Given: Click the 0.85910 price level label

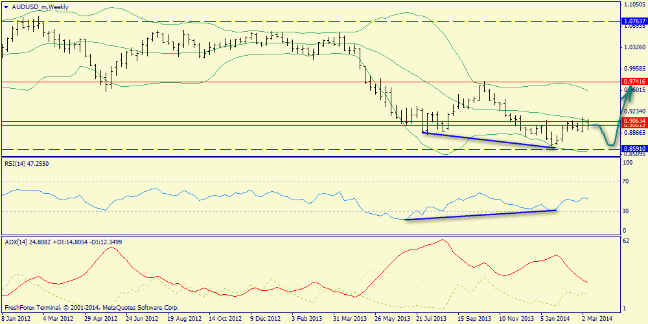Looking at the screenshot, I should point(633,149).
